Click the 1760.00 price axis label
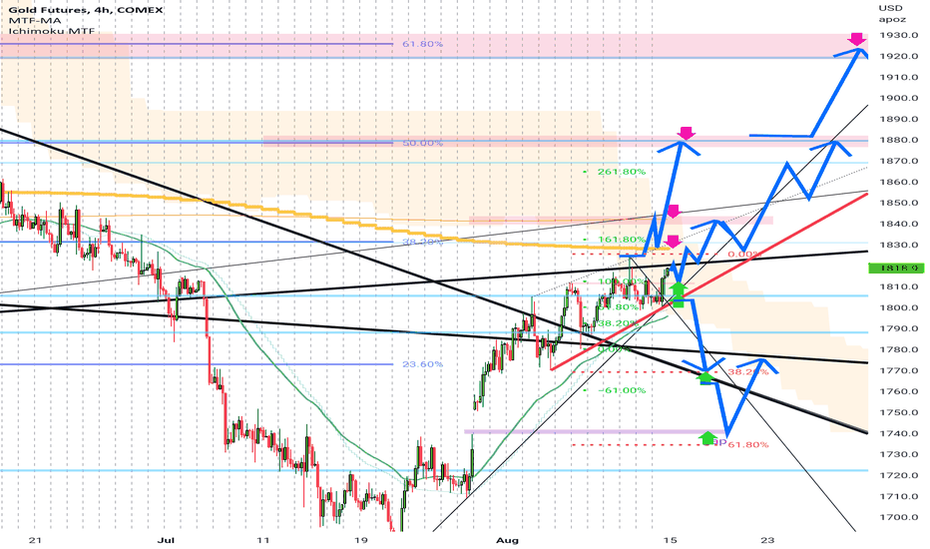Image resolution: width=930 pixels, height=549 pixels. click(x=898, y=391)
